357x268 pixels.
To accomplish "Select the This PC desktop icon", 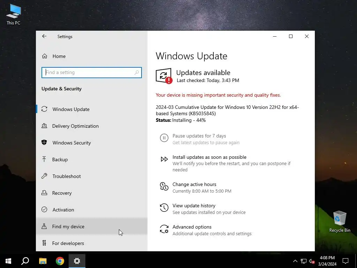I will coord(14,14).
